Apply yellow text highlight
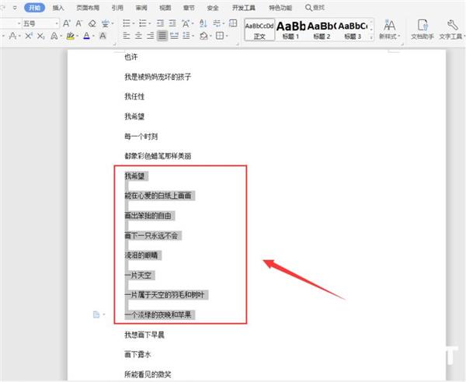The image size is (466, 382). click(x=70, y=36)
